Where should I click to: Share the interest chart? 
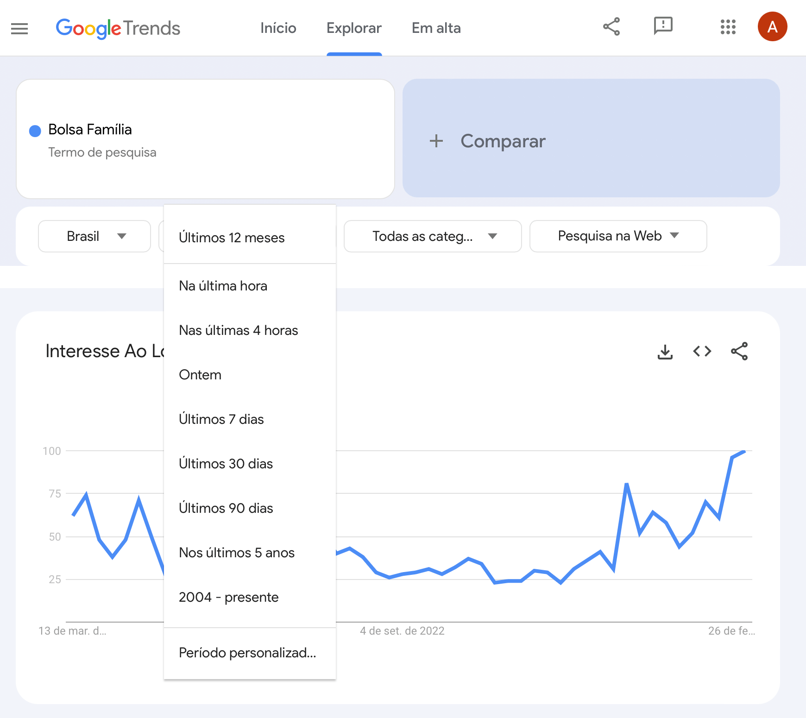739,351
